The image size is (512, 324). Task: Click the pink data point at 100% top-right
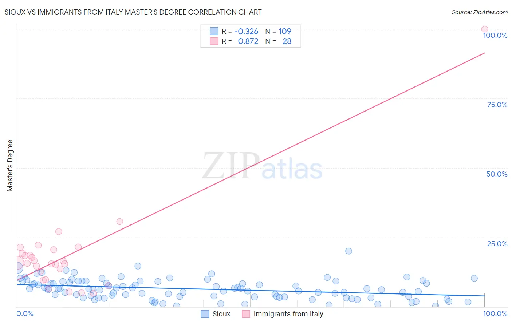(x=485, y=29)
